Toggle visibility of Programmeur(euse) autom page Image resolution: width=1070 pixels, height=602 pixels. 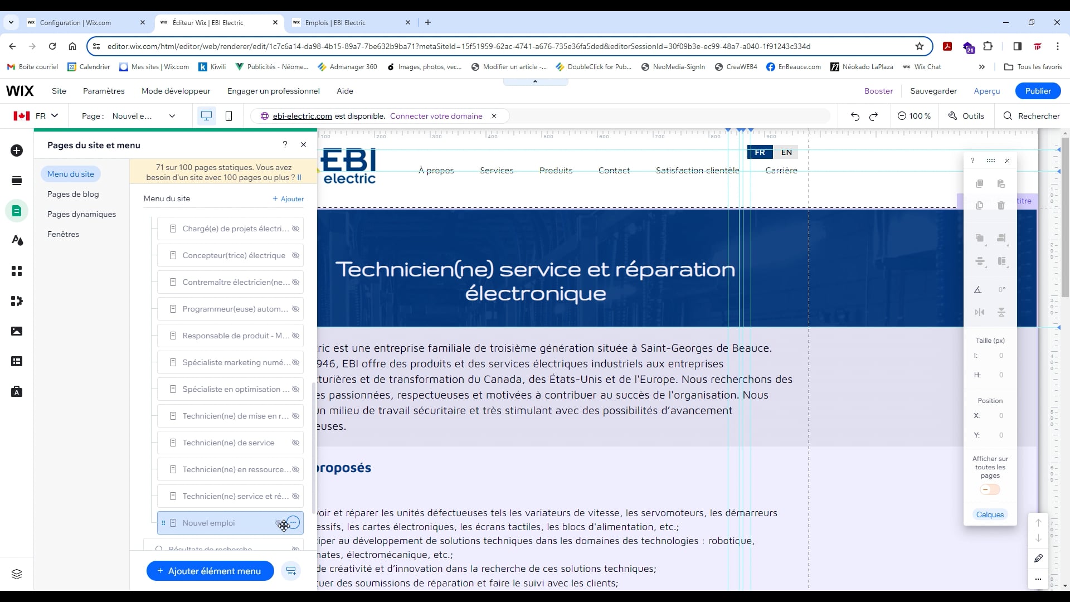tap(296, 309)
